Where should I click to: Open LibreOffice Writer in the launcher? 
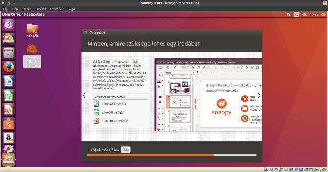pos(9,81)
